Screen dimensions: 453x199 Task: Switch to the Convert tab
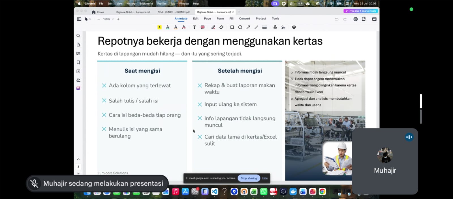coord(245,19)
